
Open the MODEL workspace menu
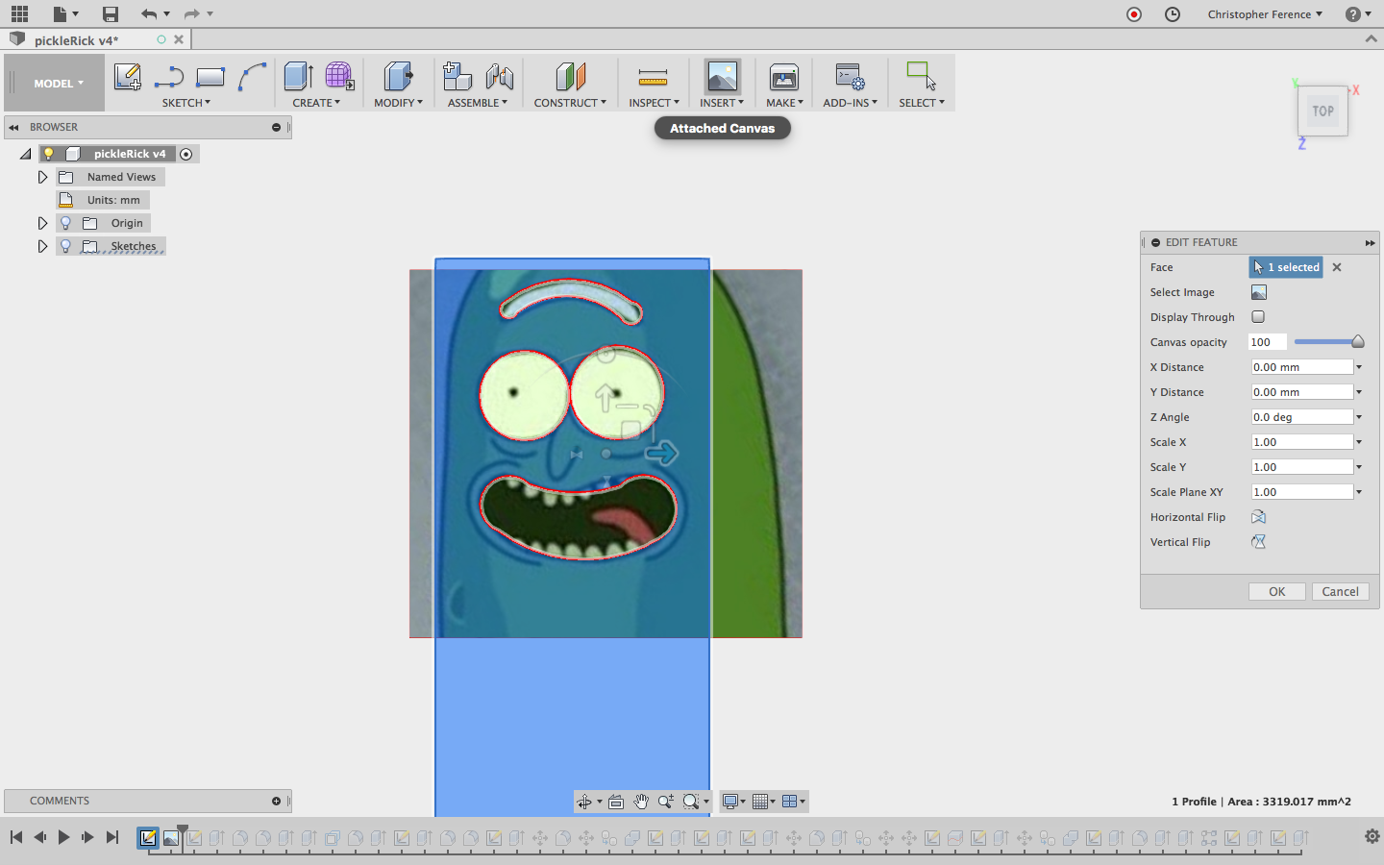tap(54, 83)
